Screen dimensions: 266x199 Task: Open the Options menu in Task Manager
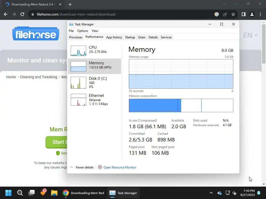point(82,31)
